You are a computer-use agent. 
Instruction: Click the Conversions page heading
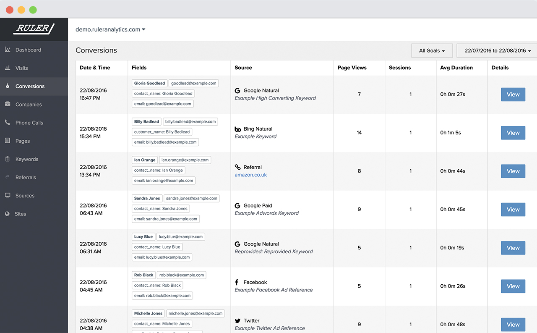[x=96, y=50]
